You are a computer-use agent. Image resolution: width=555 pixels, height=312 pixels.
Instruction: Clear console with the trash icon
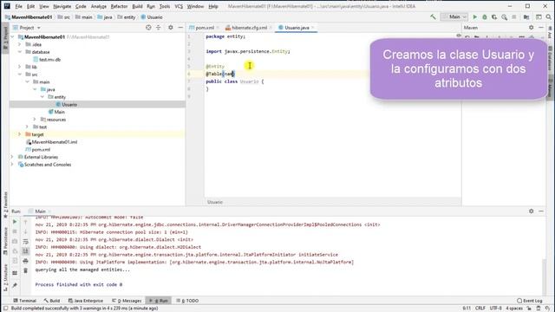(x=25, y=271)
